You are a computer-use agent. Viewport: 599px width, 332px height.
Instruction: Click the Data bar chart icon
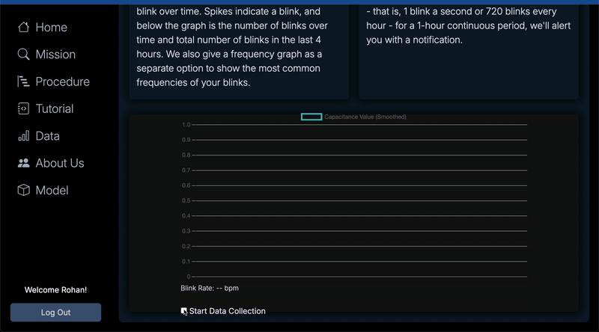pyautogui.click(x=24, y=136)
